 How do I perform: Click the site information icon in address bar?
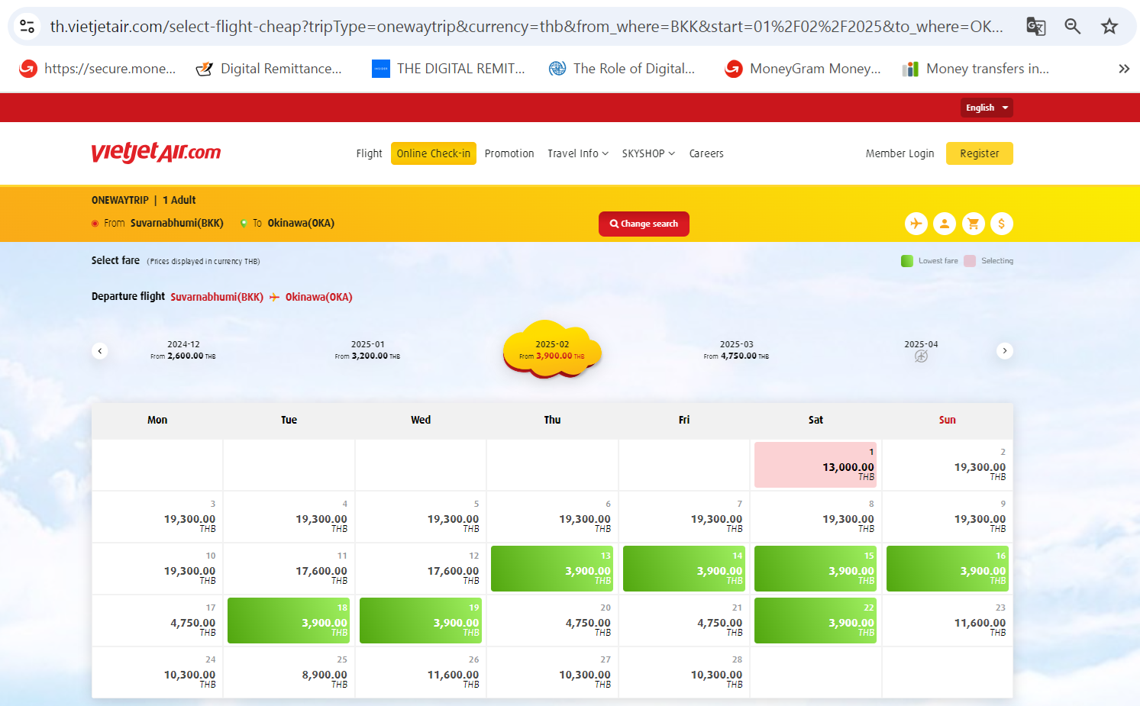[x=27, y=27]
